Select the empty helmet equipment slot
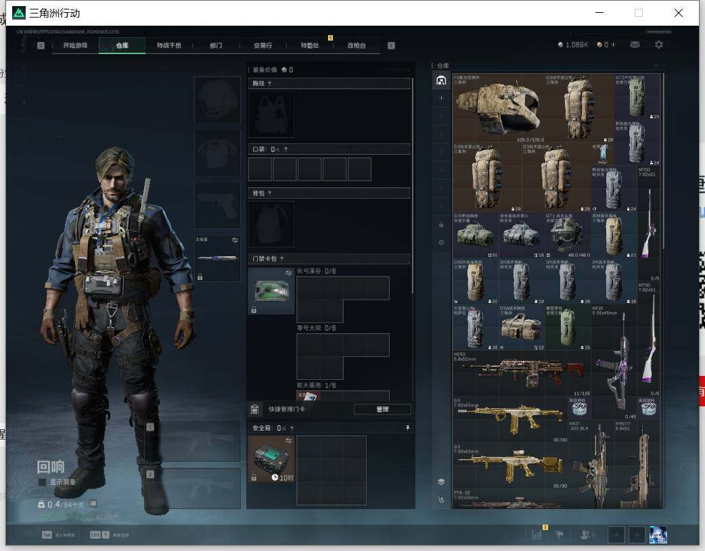The image size is (705, 551). (217, 99)
